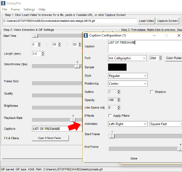Click the Instagiffer title bar icon
The image size is (182, 172).
[x=3, y=3]
